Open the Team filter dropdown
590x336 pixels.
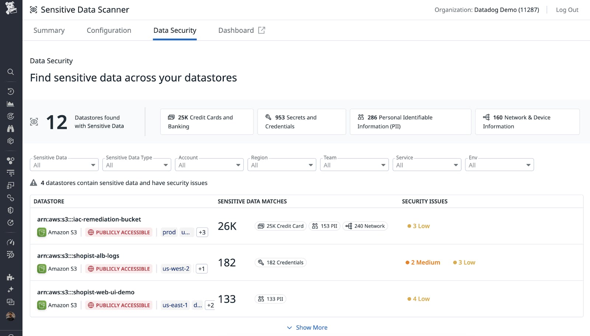coord(354,165)
